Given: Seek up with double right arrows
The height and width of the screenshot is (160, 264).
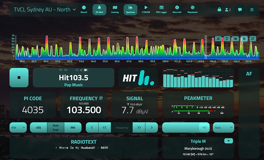Looking at the screenshot, I should pyautogui.click(x=139, y=128).
